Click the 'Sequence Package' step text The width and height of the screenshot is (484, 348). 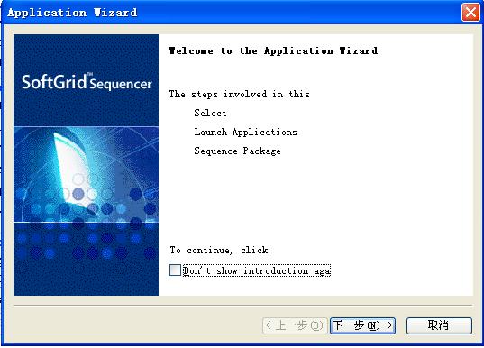tap(237, 151)
